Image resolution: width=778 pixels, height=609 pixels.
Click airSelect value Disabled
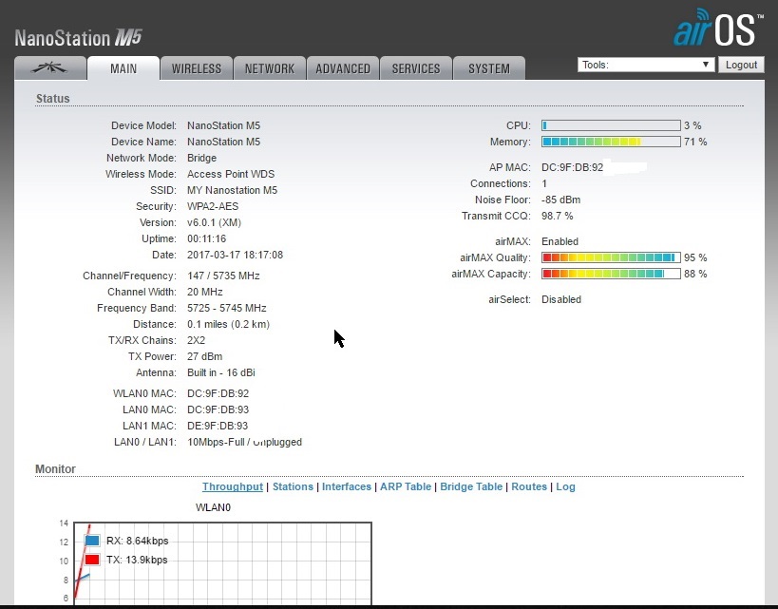click(x=561, y=299)
